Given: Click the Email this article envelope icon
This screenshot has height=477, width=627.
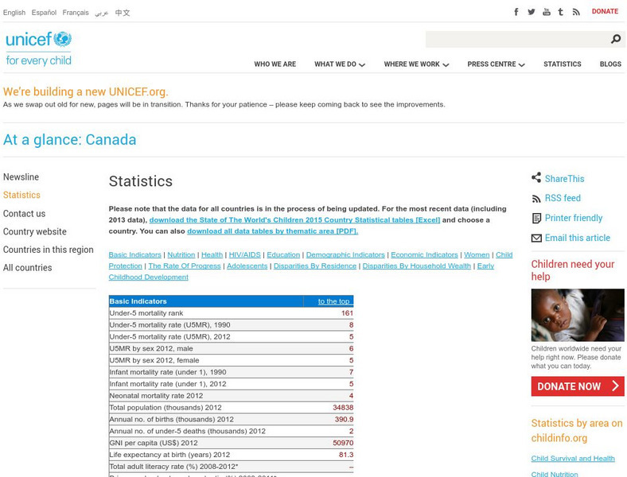Looking at the screenshot, I should 536,238.
